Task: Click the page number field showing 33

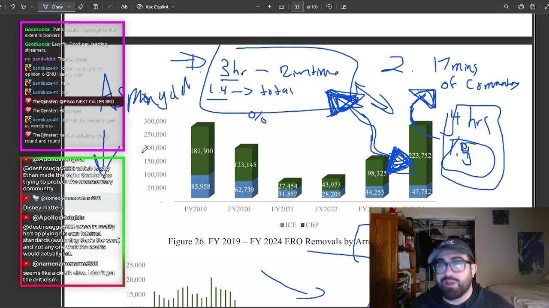Action: tap(297, 7)
